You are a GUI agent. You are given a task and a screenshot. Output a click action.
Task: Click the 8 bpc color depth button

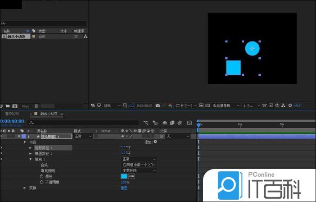pos(25,106)
